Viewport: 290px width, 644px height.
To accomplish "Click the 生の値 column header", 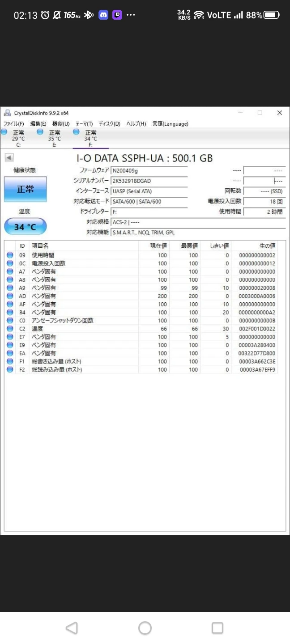I will [254, 246].
